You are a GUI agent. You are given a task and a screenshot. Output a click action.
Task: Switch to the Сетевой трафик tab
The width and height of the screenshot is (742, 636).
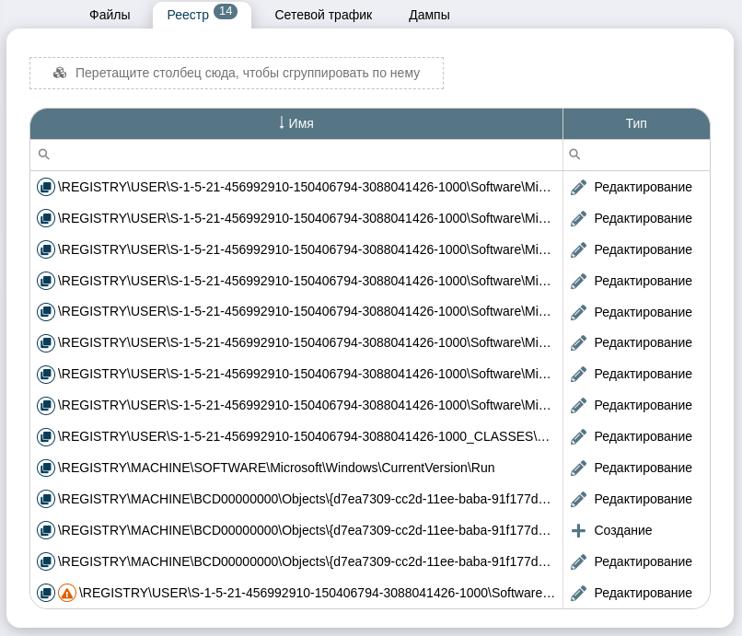(323, 15)
